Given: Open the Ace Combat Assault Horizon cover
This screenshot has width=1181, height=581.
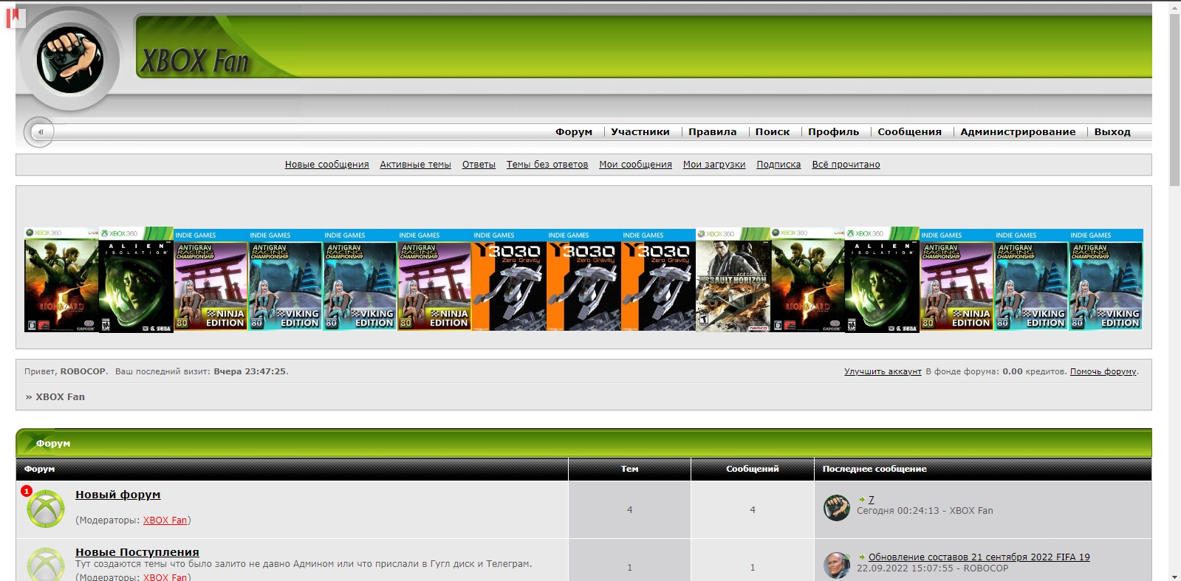Looking at the screenshot, I should coord(733,280).
